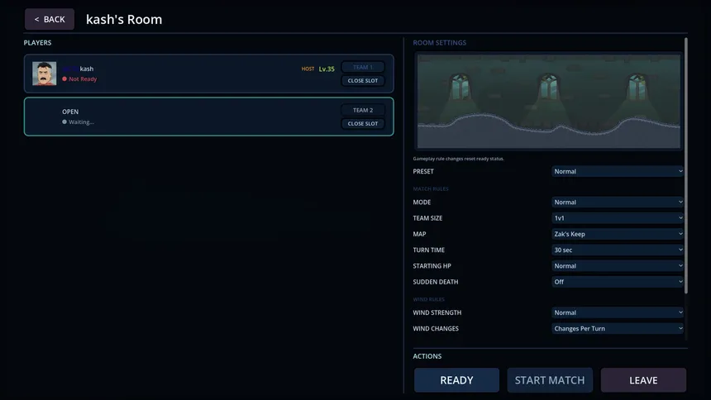The image size is (711, 400).
Task: Click the 'Not Ready' status text
Action: tap(83, 79)
